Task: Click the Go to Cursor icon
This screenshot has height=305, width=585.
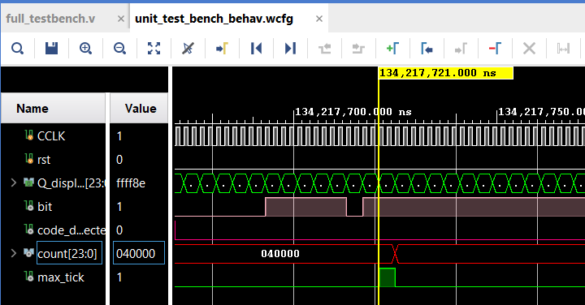Action: pos(222,49)
